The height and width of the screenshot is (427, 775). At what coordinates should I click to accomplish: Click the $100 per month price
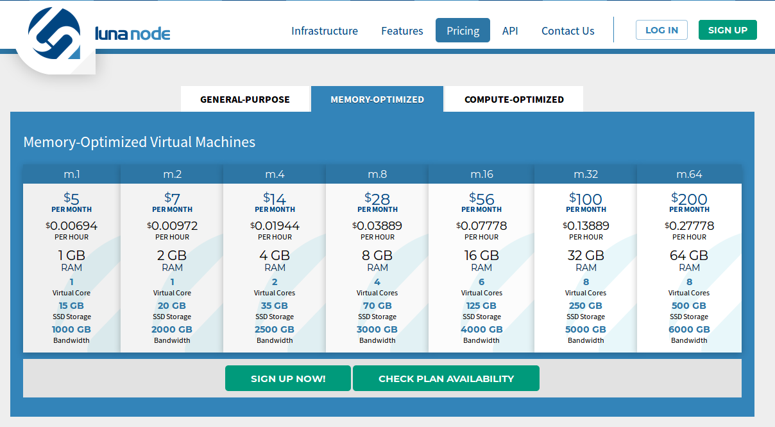pyautogui.click(x=586, y=198)
